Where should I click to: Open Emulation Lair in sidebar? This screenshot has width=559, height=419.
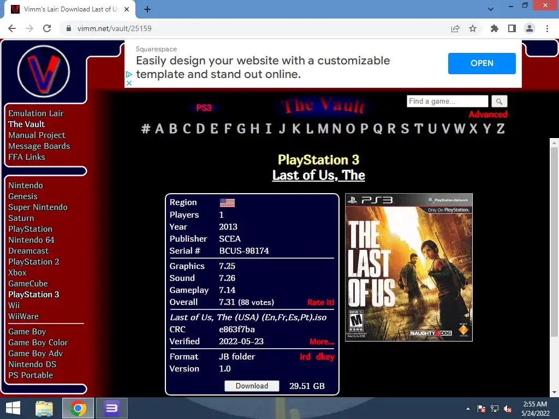(x=36, y=113)
